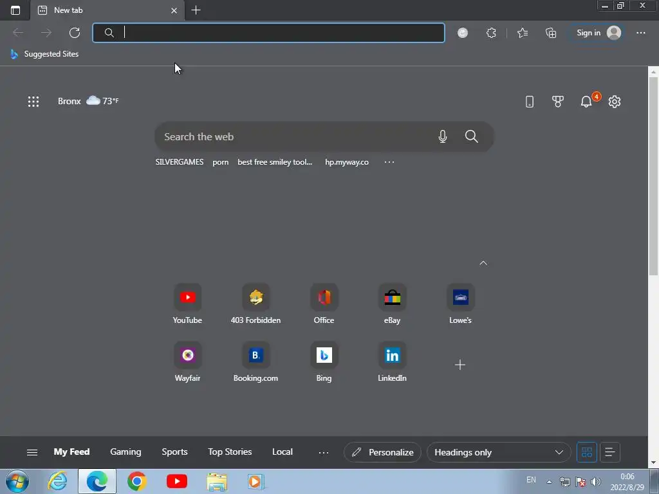Screen dimensions: 659x494
Task: Select the Local tab
Action: click(x=283, y=452)
